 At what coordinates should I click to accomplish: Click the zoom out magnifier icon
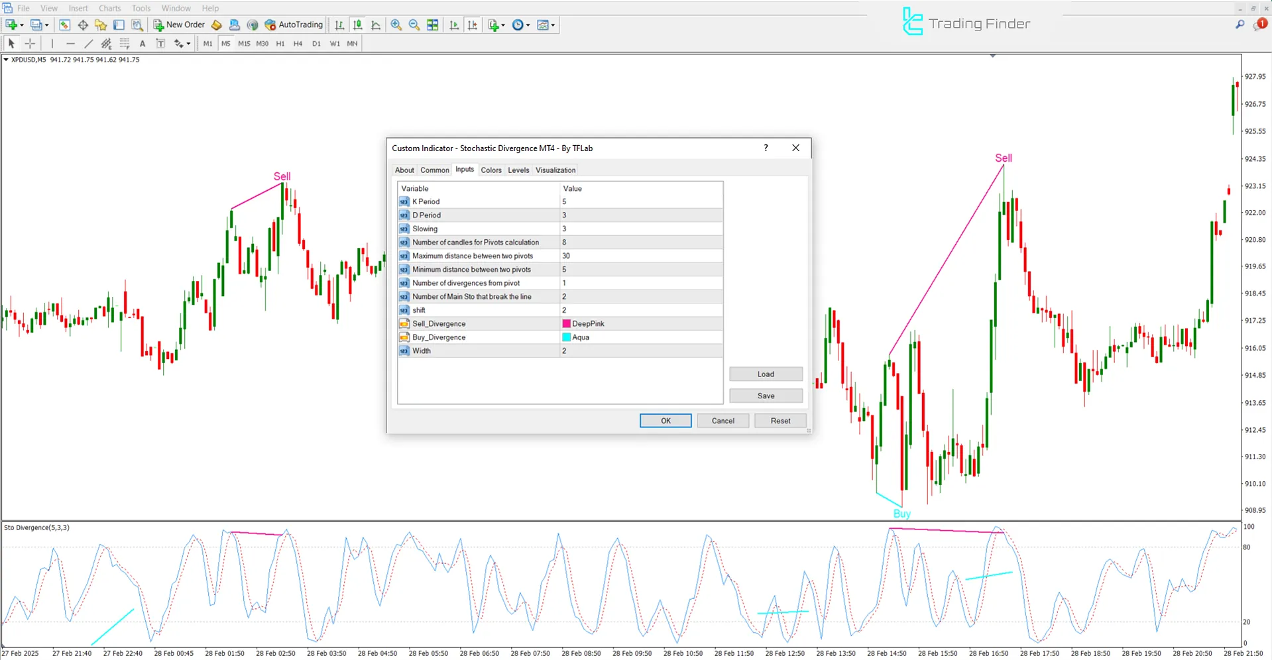414,25
